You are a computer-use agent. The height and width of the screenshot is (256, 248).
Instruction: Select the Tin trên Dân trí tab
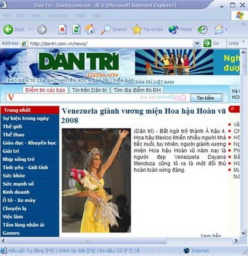pyautogui.click(x=89, y=90)
